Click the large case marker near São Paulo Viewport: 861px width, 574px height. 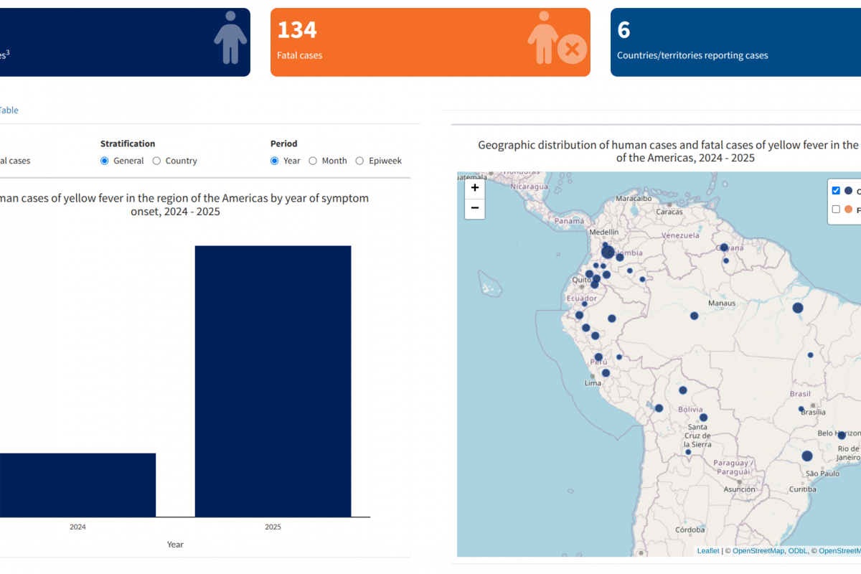[807, 456]
